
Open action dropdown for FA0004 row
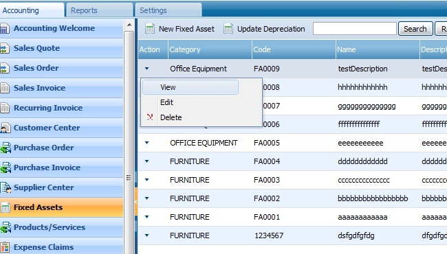pos(146,161)
